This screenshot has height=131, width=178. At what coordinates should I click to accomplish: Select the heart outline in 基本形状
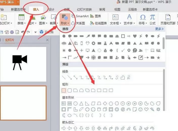[146, 110]
